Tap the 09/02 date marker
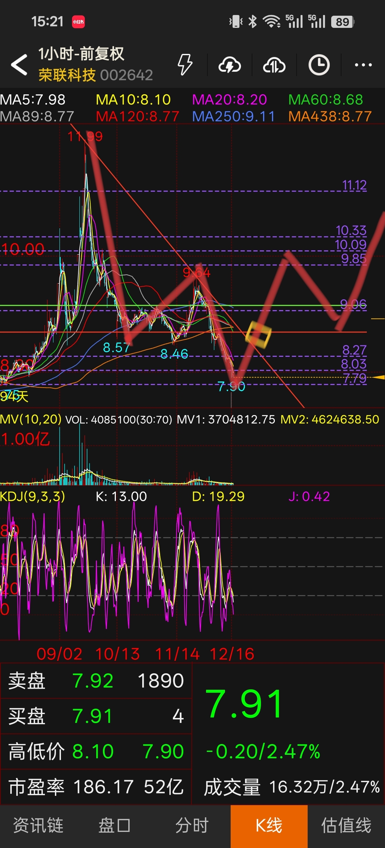Screen dimensions: 385x848 60,654
